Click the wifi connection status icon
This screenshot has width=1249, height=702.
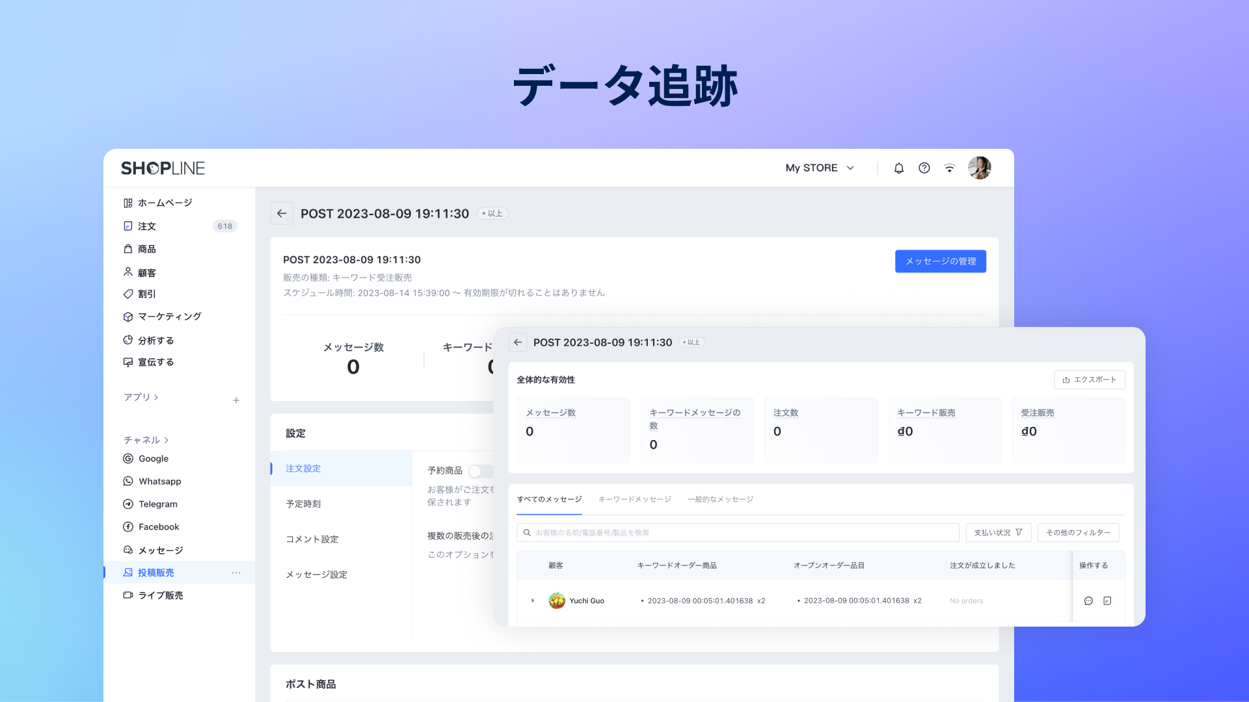pyautogui.click(x=950, y=168)
